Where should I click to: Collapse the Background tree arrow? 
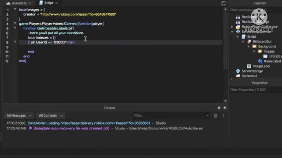tap(249, 47)
